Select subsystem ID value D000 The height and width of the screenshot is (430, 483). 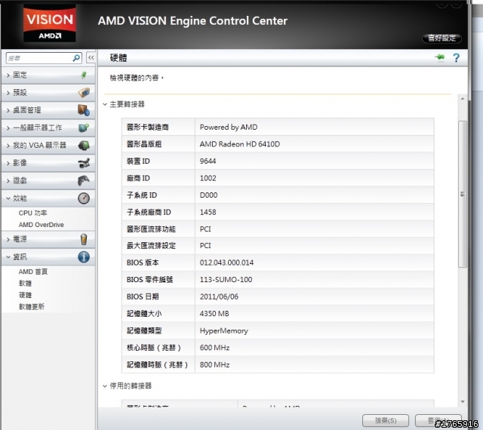click(208, 195)
